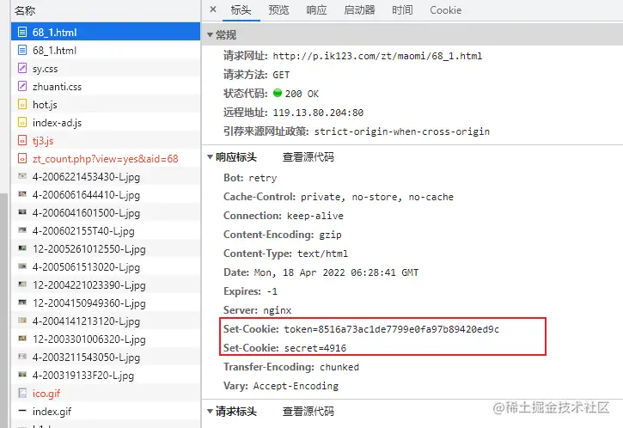Click thumbnail for 4-2004141213120-L.jpg
This screenshot has height=428, width=623.
tap(22, 321)
